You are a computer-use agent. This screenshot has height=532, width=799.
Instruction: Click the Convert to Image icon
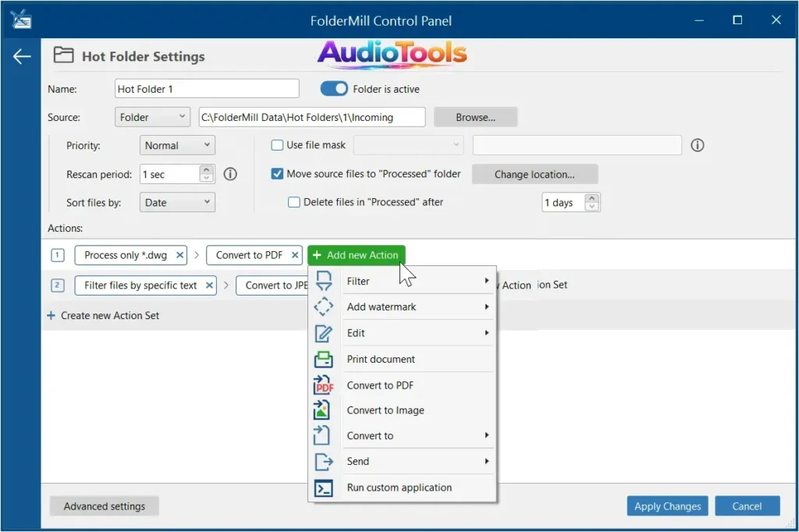pos(323,410)
